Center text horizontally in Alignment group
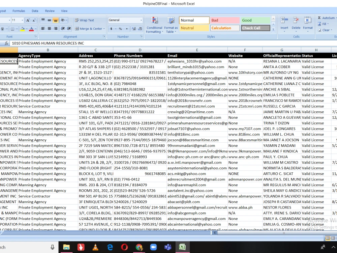Viewport: 337px width, 253px height. 49,28
